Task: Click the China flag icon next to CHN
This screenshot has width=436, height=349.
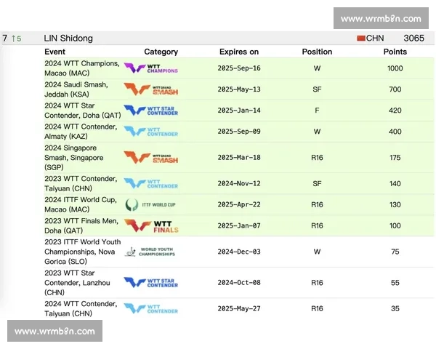Action: coord(360,38)
